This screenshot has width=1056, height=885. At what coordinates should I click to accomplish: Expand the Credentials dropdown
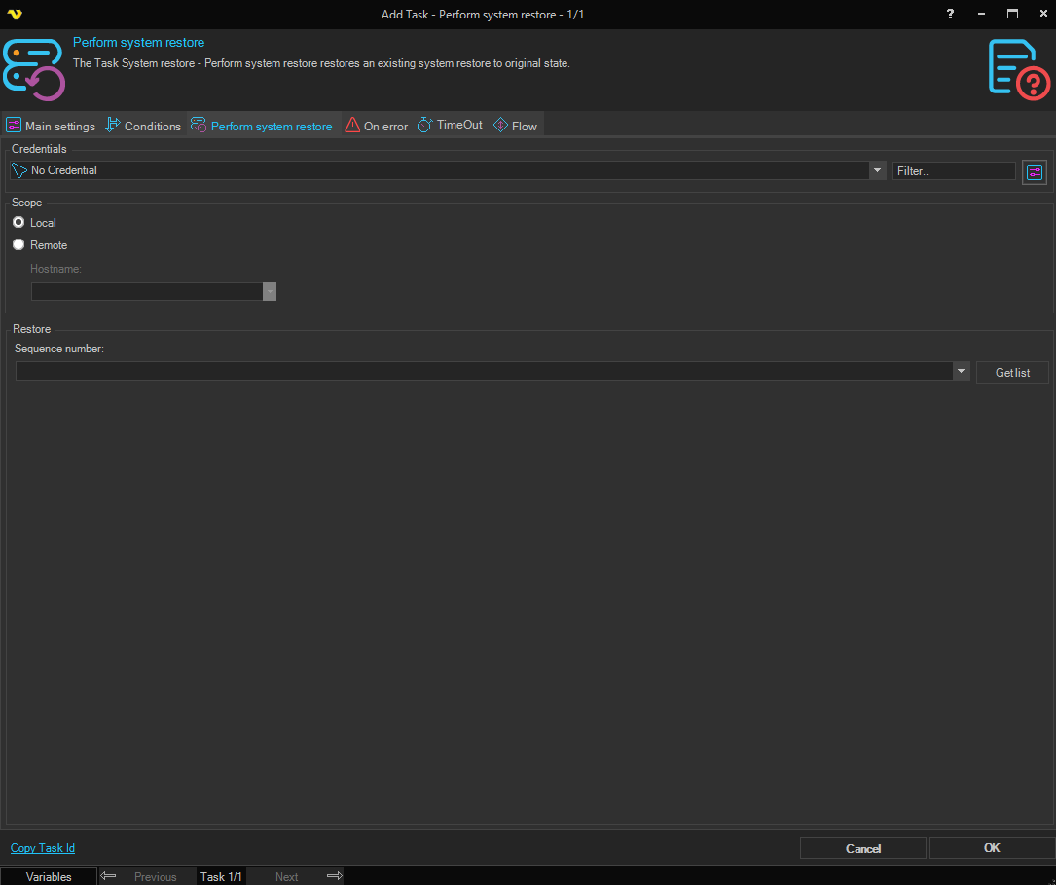point(876,170)
